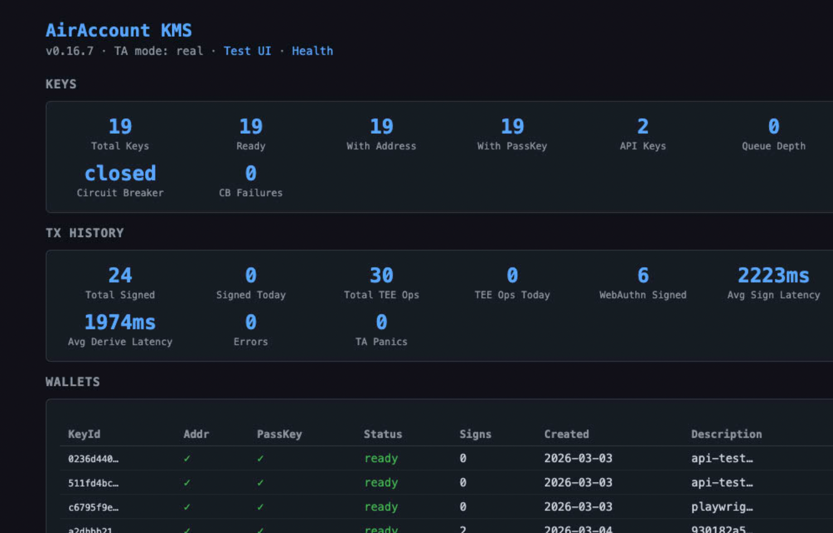Click the Avg Sign Latency 2223ms value
This screenshot has width=833, height=533.
pos(773,275)
